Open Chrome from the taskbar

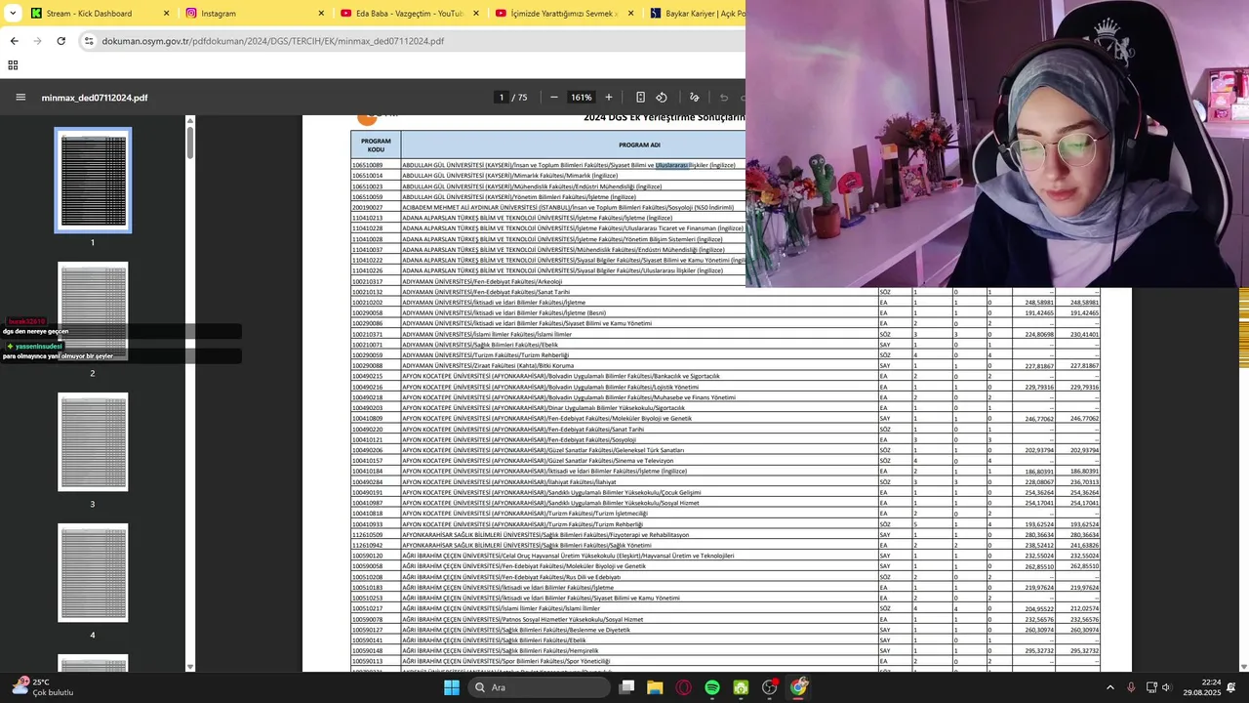tap(799, 687)
